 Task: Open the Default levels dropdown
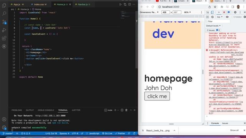coord(213,26)
